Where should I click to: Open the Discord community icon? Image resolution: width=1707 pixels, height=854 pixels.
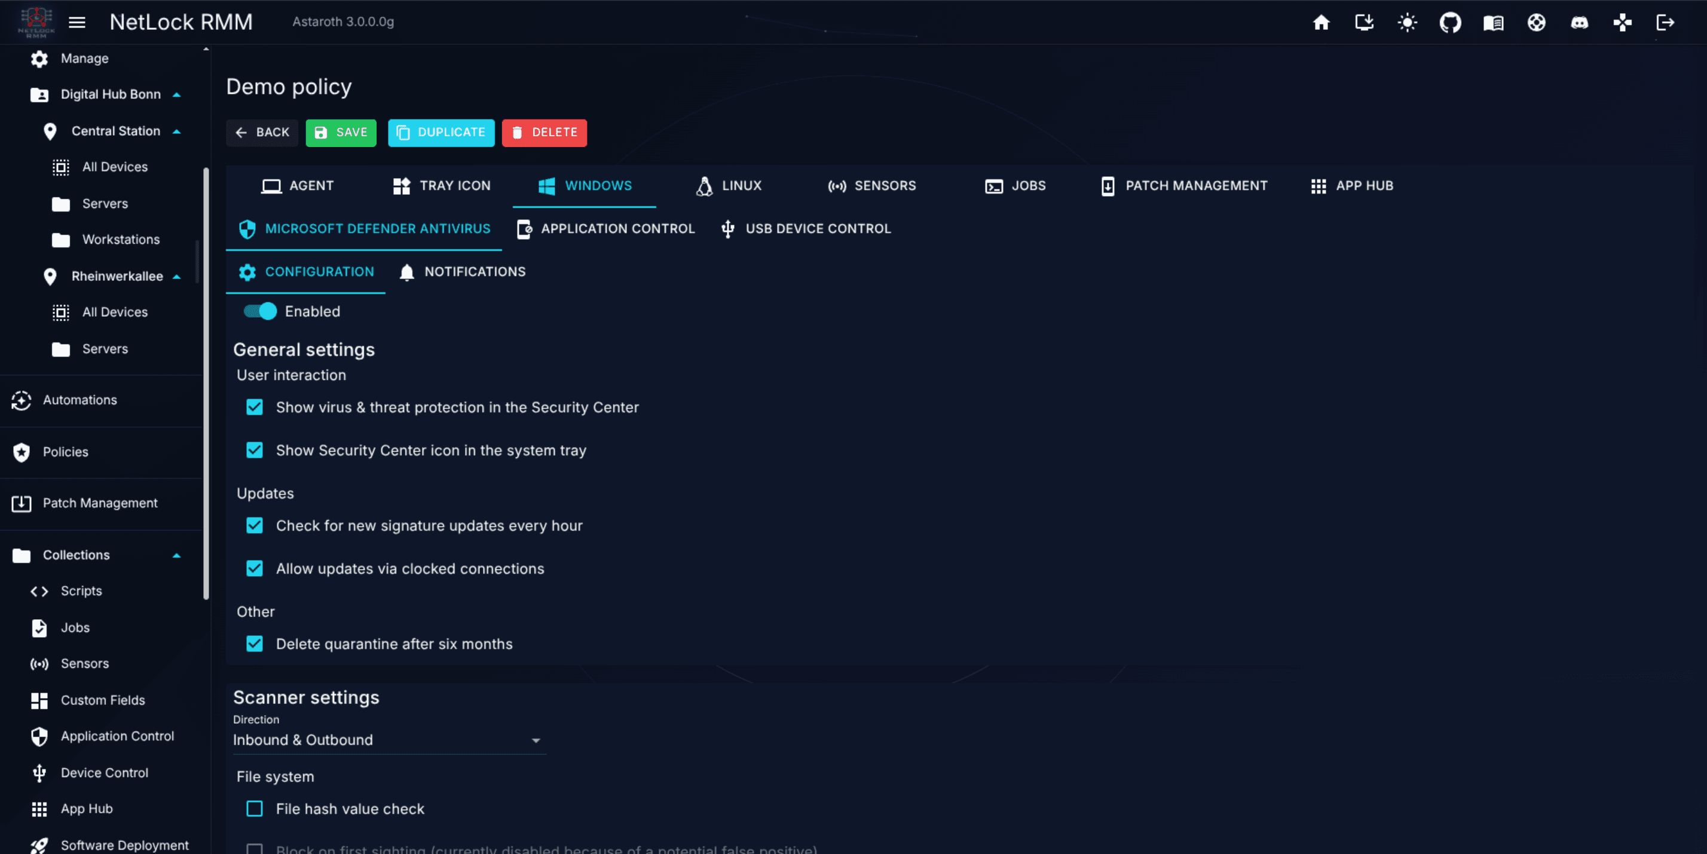pyautogui.click(x=1579, y=23)
